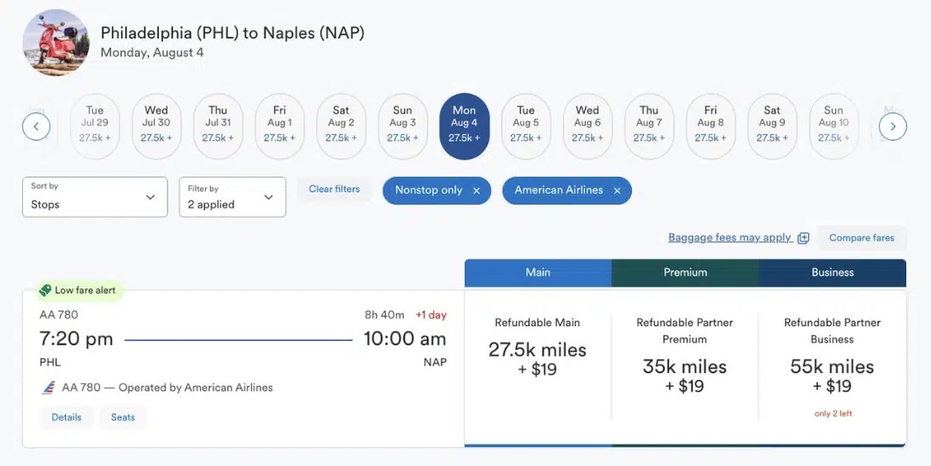Select Wed Aug 6 date
The height and width of the screenshot is (466, 931).
[588, 126]
